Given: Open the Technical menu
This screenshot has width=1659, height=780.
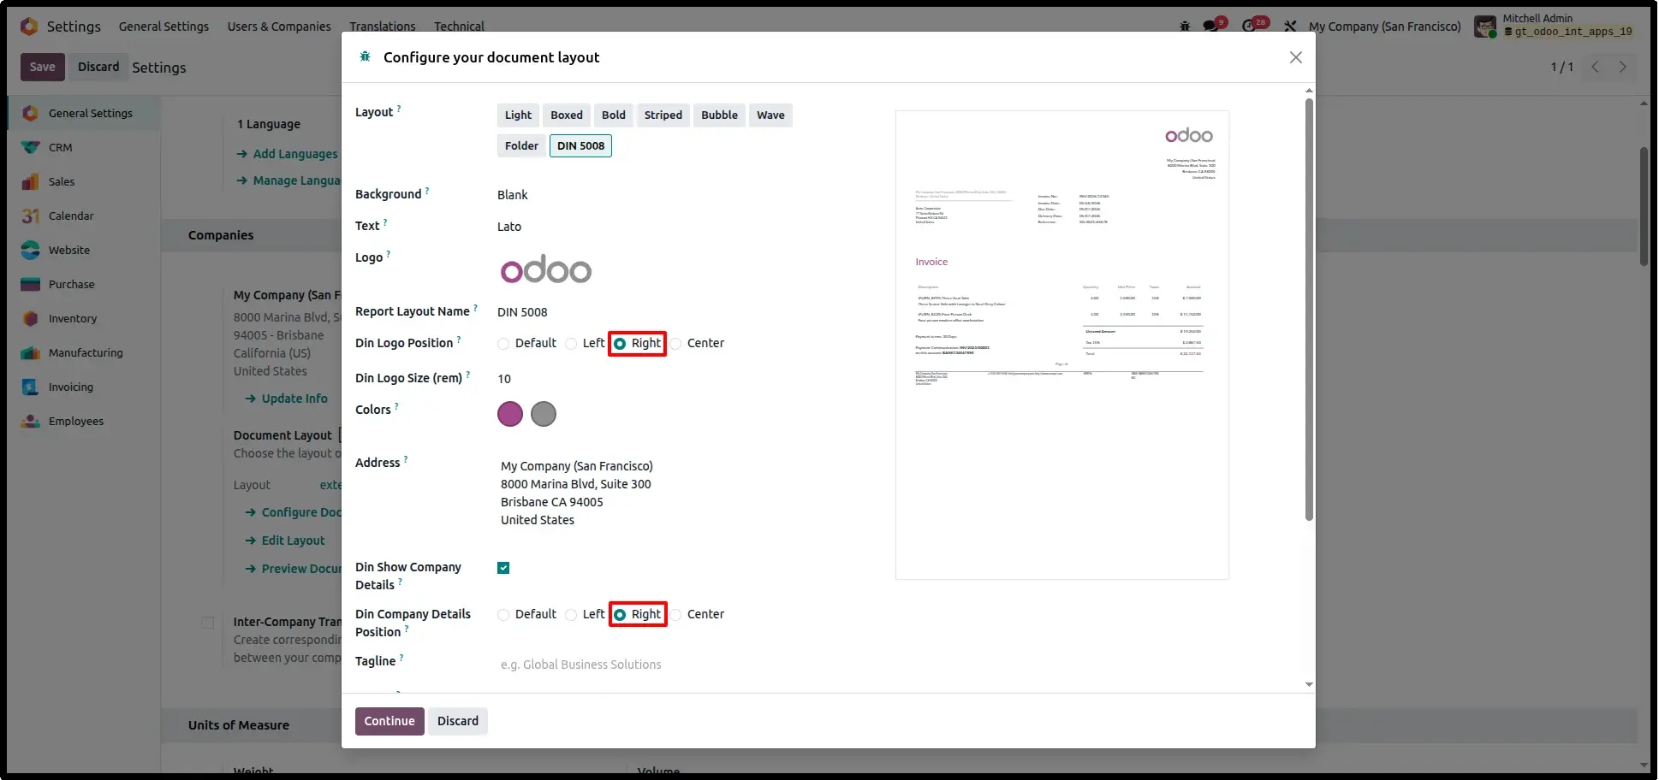Looking at the screenshot, I should (459, 27).
